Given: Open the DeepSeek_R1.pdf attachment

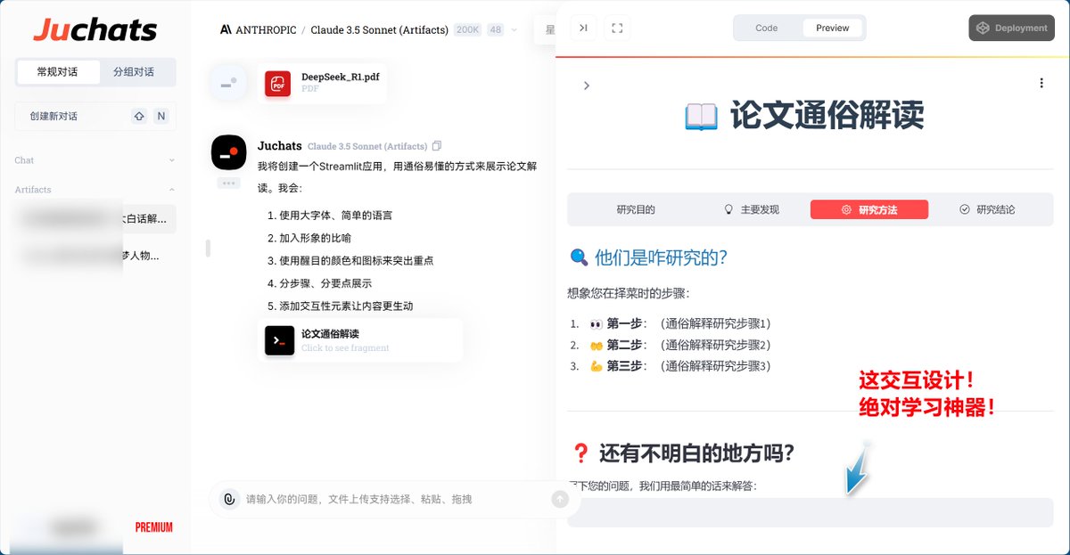Looking at the screenshot, I should click(x=322, y=83).
